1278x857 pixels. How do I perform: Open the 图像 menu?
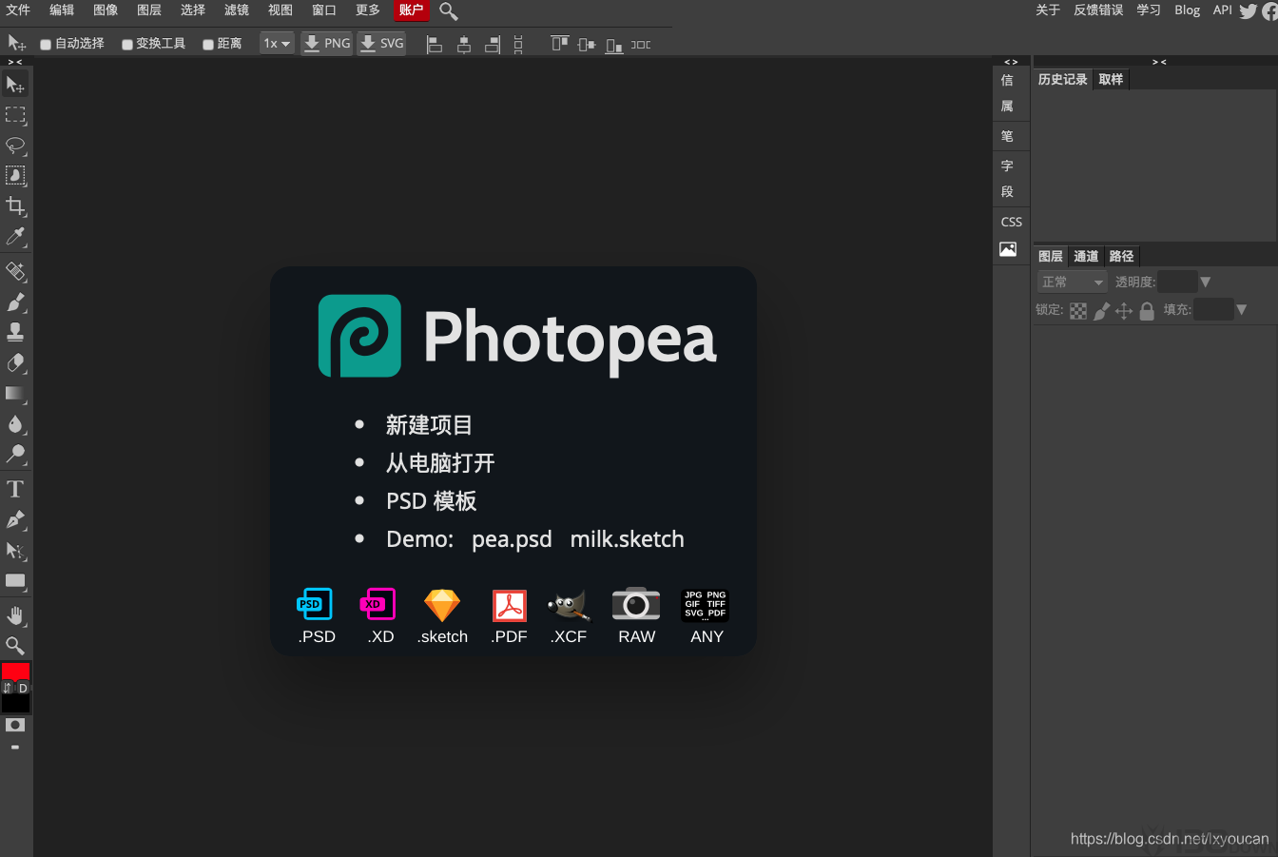click(106, 10)
